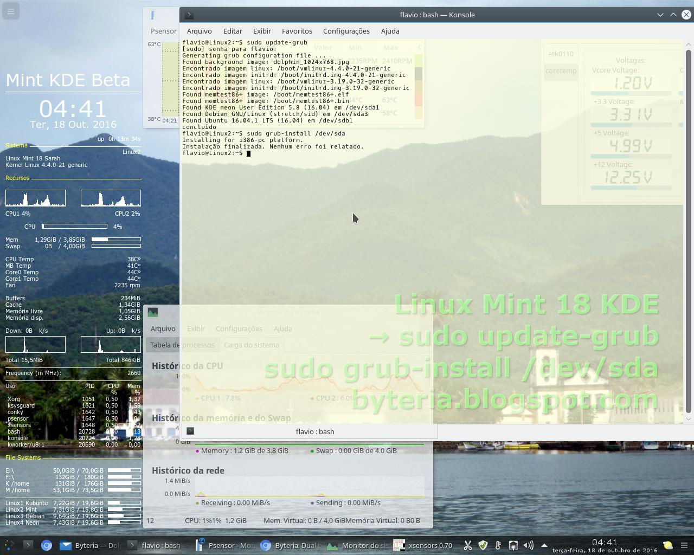Click the Klipper scissors tray icon
The width and height of the screenshot is (694, 555).
click(467, 545)
